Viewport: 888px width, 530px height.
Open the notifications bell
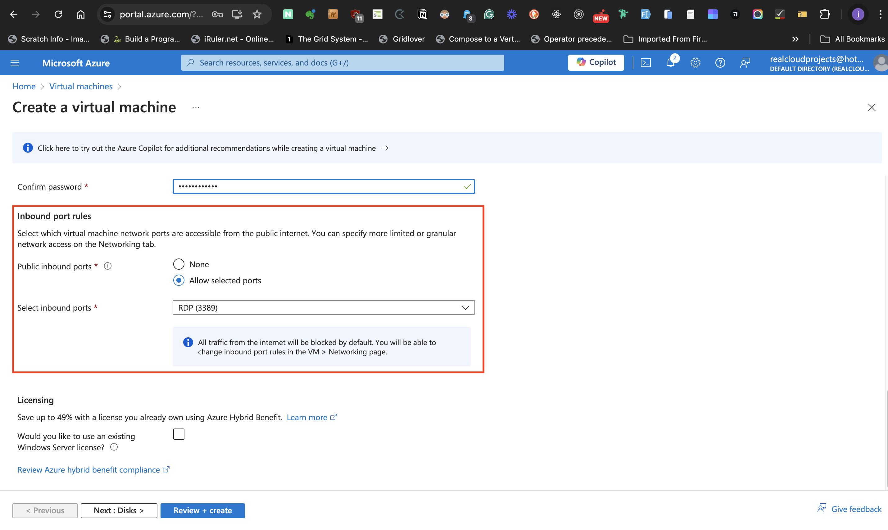[x=670, y=63]
